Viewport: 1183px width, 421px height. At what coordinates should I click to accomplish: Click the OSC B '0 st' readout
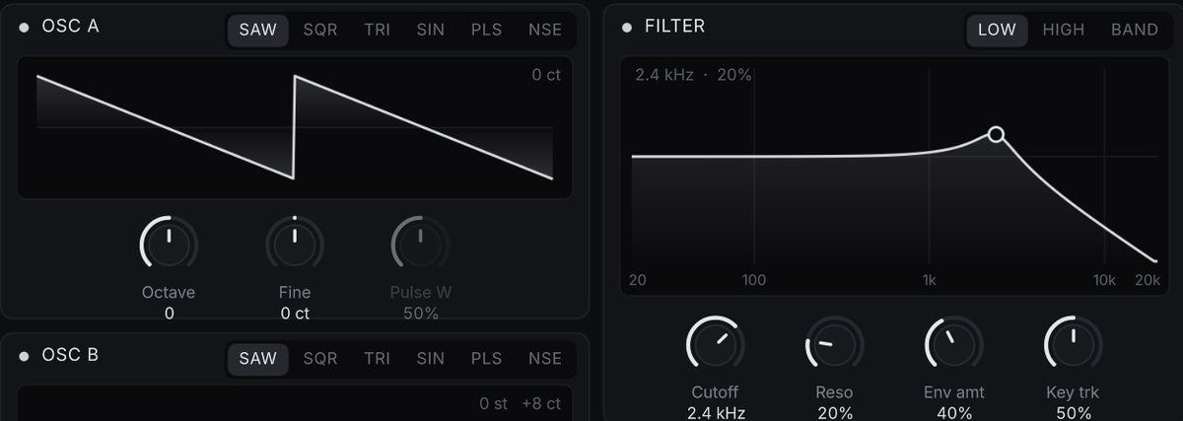(493, 403)
